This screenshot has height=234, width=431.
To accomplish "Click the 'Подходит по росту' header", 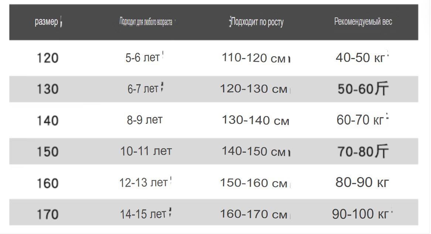I will (x=257, y=22).
